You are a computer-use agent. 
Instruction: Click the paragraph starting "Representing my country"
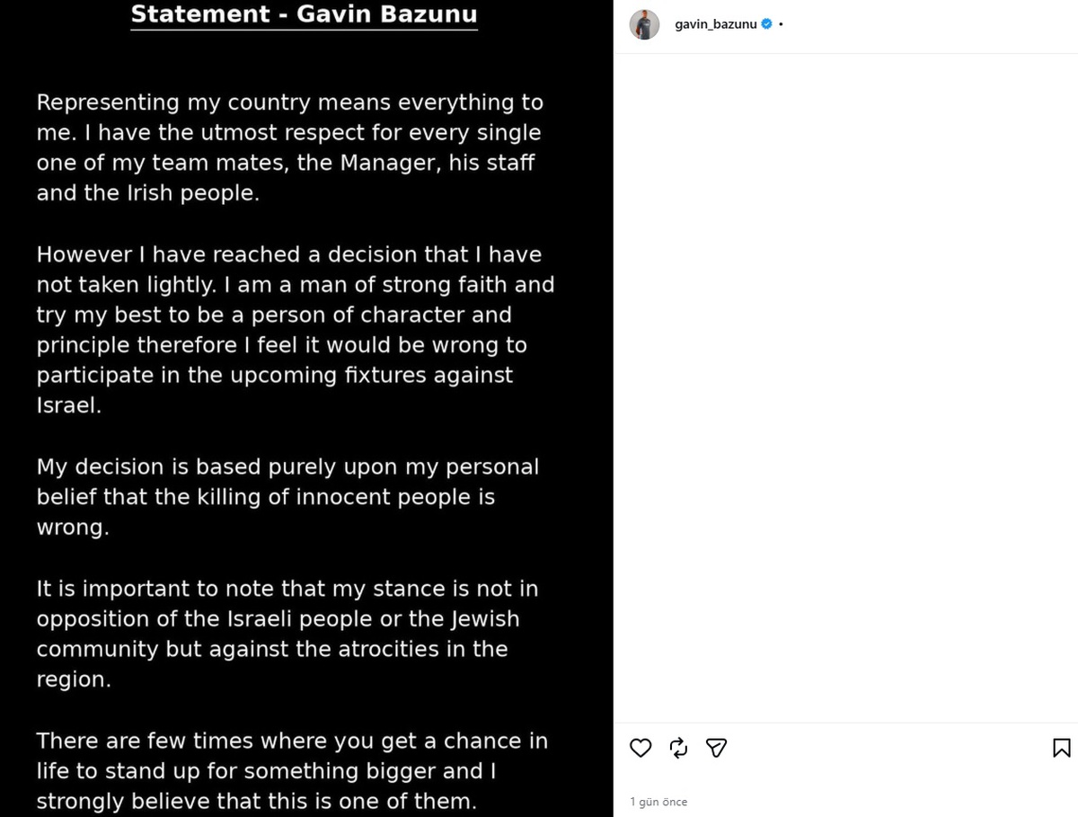click(290, 147)
